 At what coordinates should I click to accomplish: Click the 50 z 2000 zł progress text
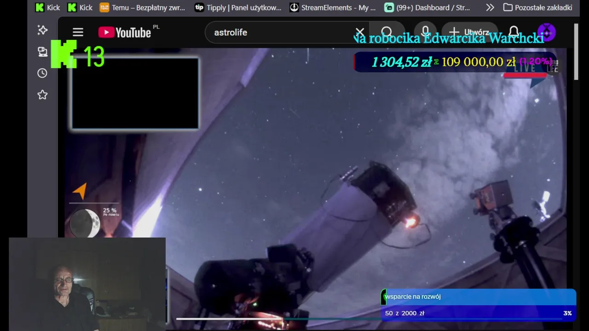point(404,313)
